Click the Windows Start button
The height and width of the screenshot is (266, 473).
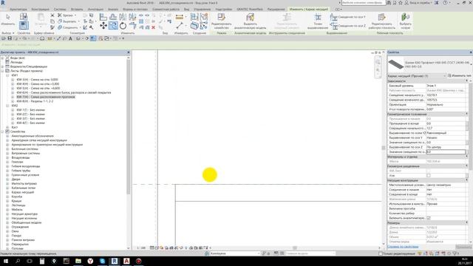6,261
